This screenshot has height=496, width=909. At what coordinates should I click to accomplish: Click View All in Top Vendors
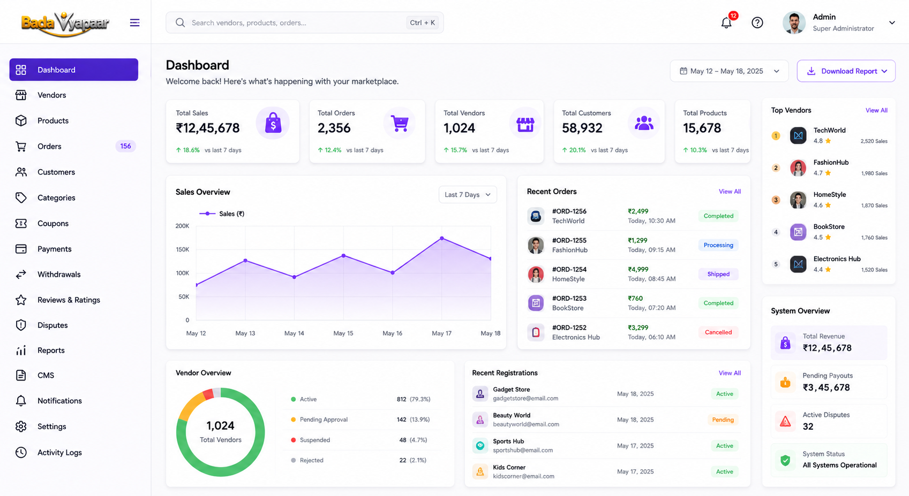pos(876,110)
